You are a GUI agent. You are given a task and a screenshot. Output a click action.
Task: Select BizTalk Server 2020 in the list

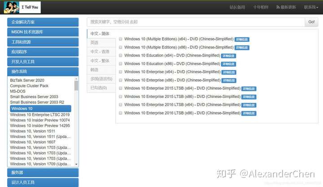pyautogui.click(x=27, y=80)
